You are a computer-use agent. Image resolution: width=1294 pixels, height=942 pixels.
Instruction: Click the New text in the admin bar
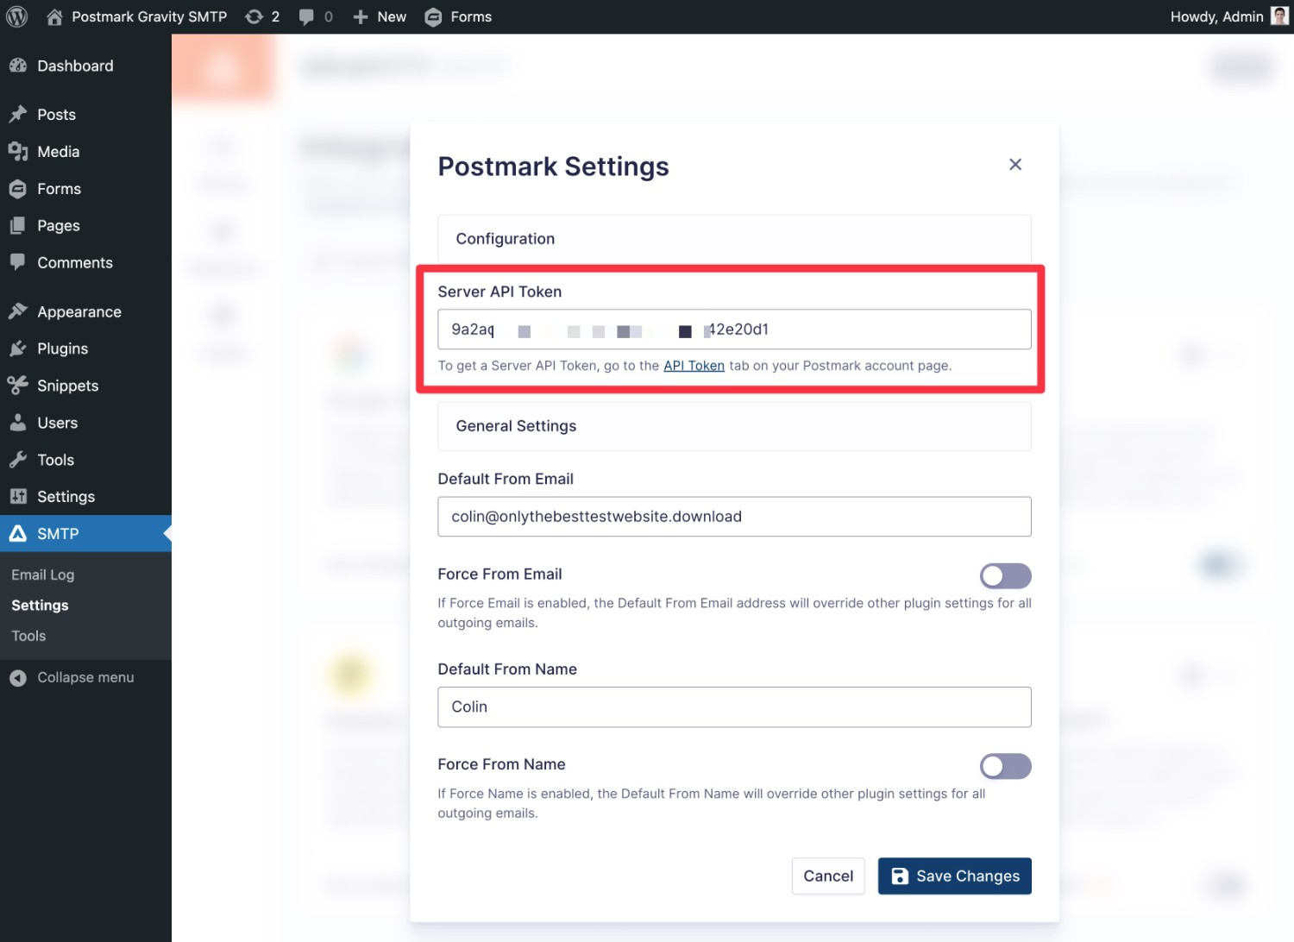point(392,16)
